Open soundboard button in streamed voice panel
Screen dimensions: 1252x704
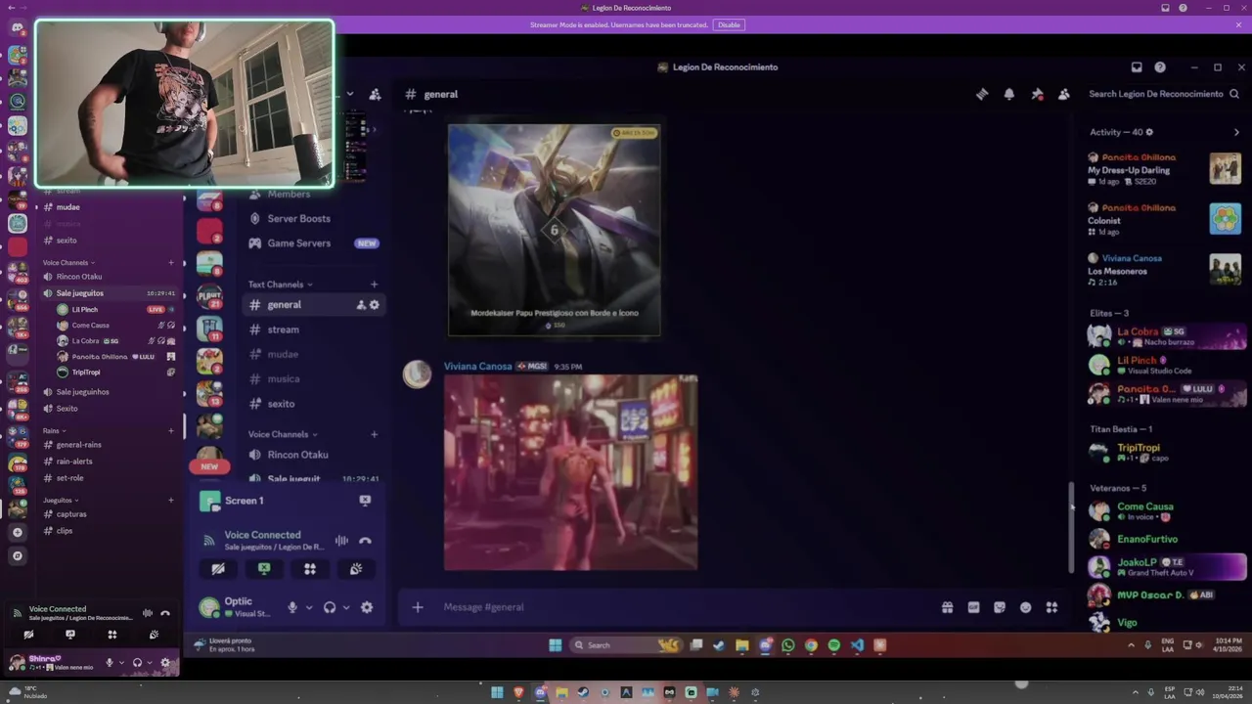[356, 568]
